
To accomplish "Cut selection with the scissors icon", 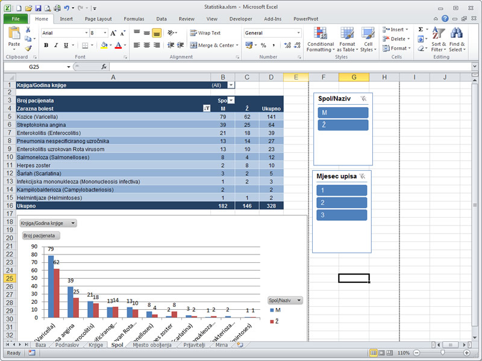I will 28,29.
